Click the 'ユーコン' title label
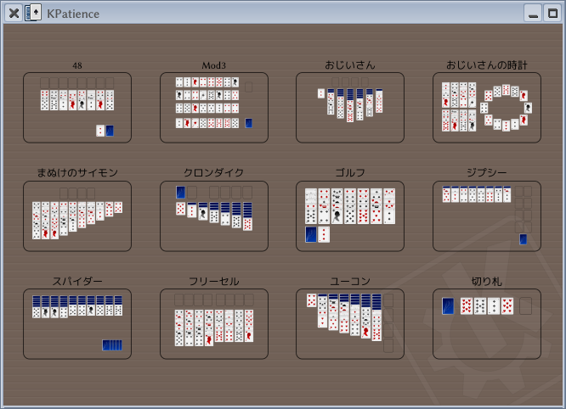The height and width of the screenshot is (409, 566). coord(350,281)
